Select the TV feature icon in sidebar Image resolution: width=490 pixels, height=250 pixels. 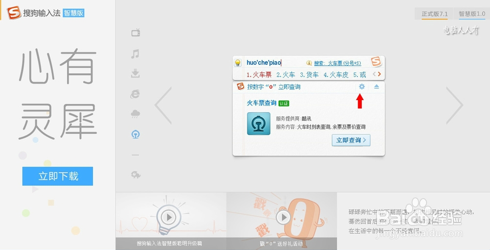pyautogui.click(x=136, y=32)
